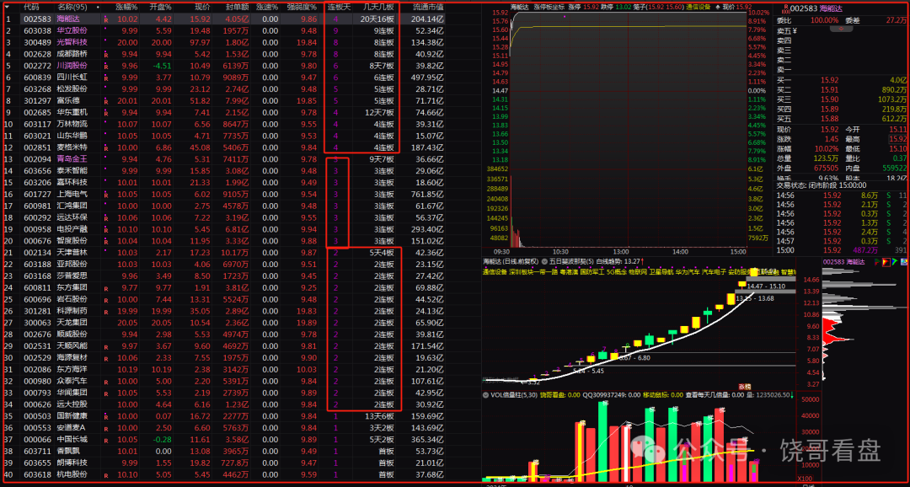The image size is (910, 487).
Task: Open the 国防军工 concept tag
Action: pos(591,271)
